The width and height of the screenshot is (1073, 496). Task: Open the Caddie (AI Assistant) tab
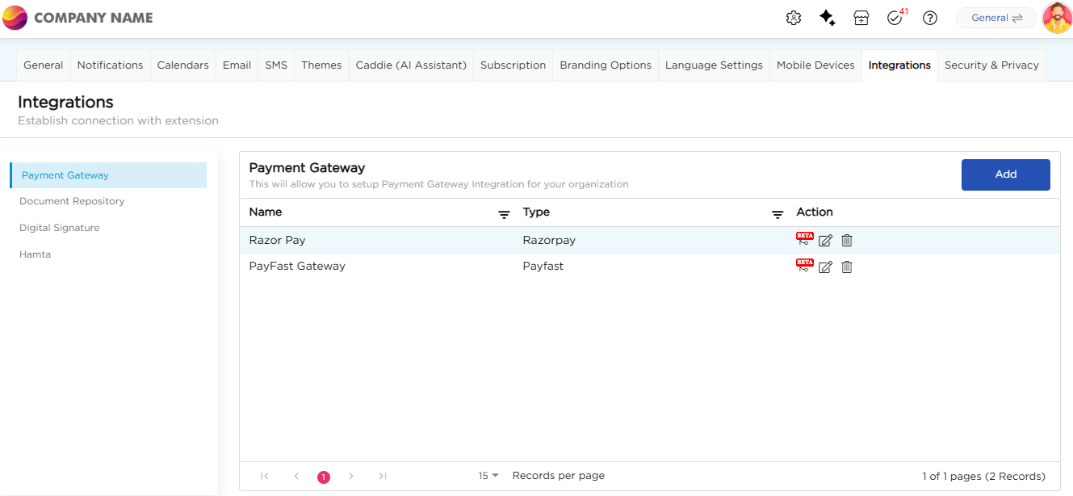point(411,65)
